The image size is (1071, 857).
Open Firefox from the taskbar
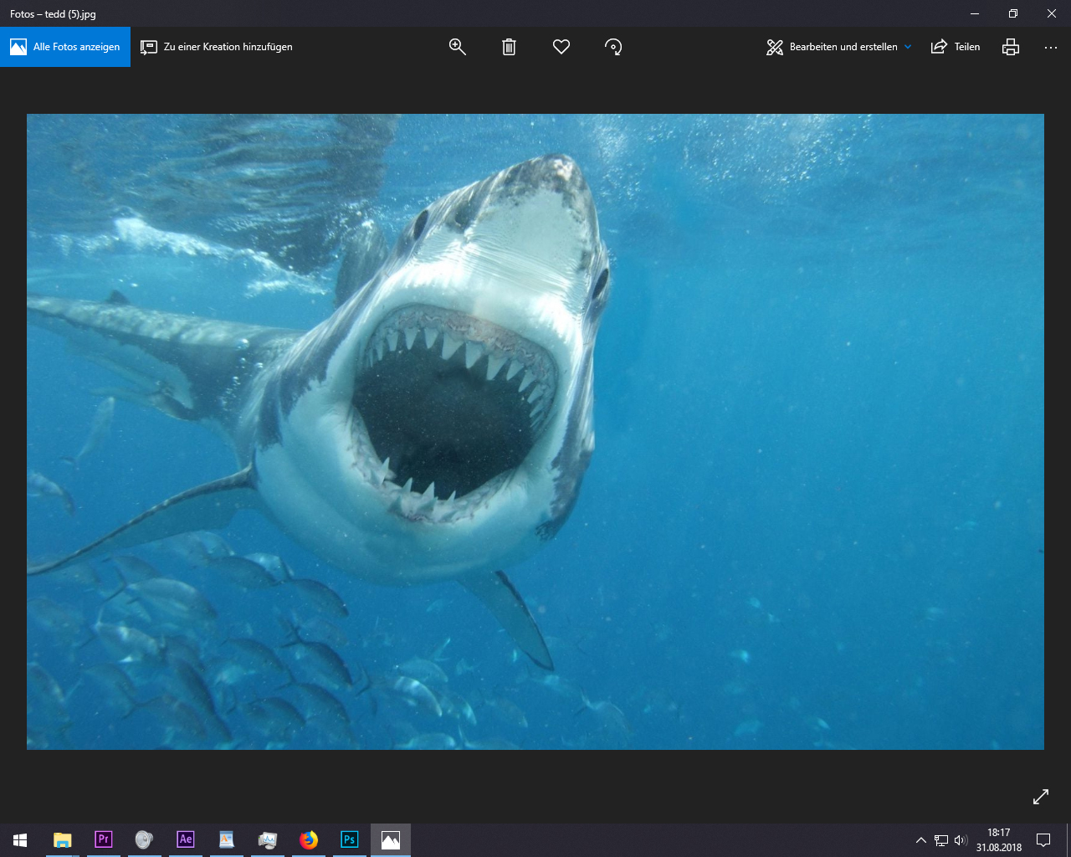309,839
